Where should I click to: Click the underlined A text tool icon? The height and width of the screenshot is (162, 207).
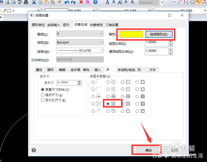[x=108, y=2]
